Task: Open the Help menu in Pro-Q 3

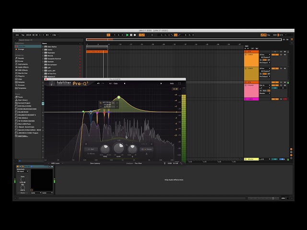Action: click(172, 83)
